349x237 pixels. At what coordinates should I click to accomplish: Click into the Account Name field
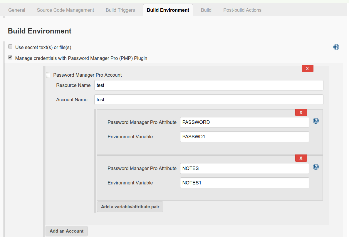pos(209,100)
